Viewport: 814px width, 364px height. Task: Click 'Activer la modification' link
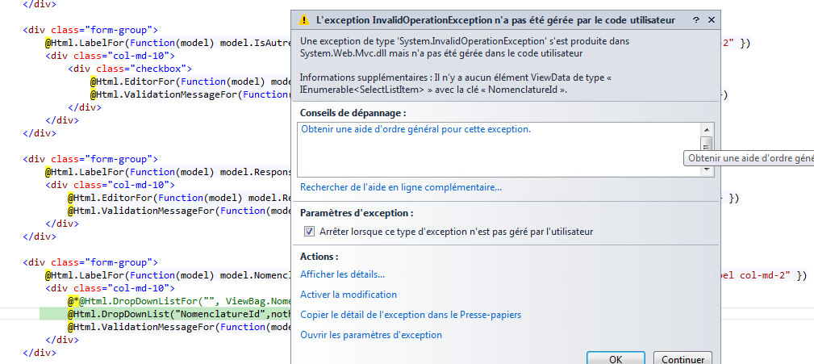click(349, 295)
